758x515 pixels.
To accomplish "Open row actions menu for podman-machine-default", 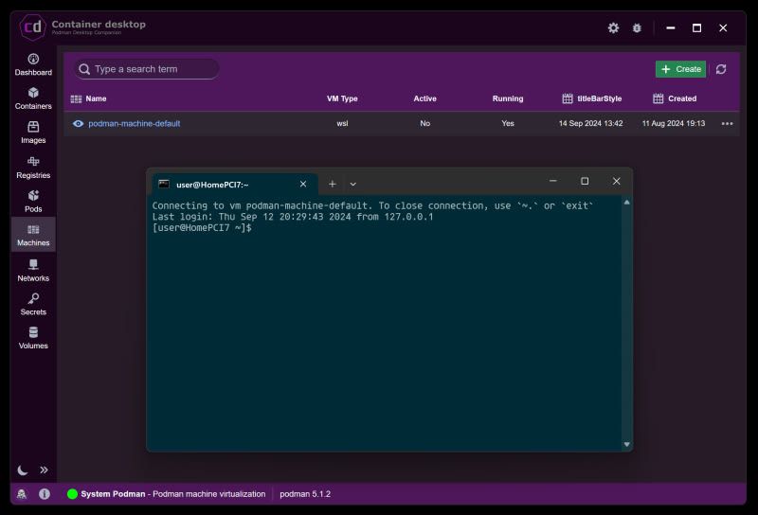I will pos(727,123).
